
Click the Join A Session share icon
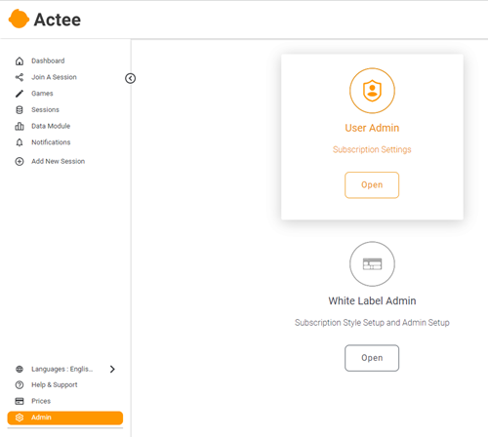(x=20, y=77)
